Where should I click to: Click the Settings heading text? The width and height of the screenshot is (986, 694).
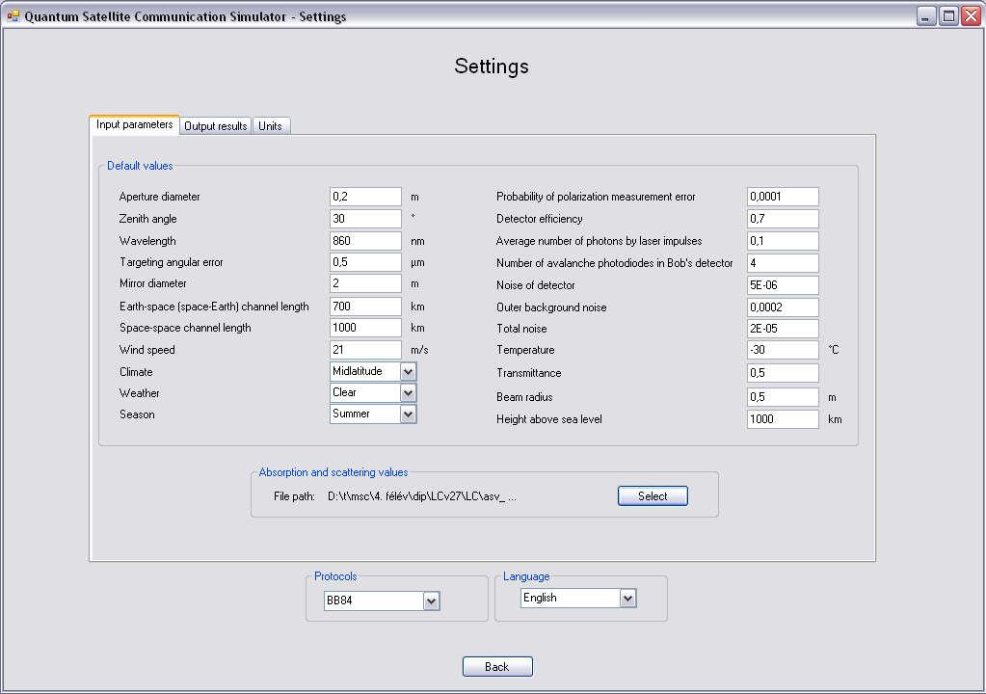tap(492, 66)
